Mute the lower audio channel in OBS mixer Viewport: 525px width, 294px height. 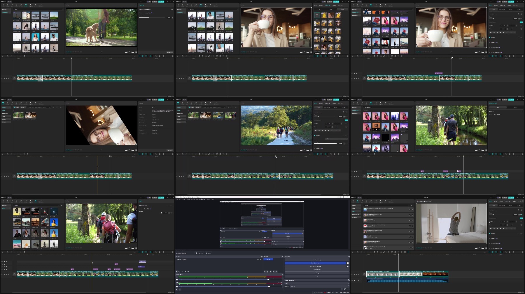[177, 286]
